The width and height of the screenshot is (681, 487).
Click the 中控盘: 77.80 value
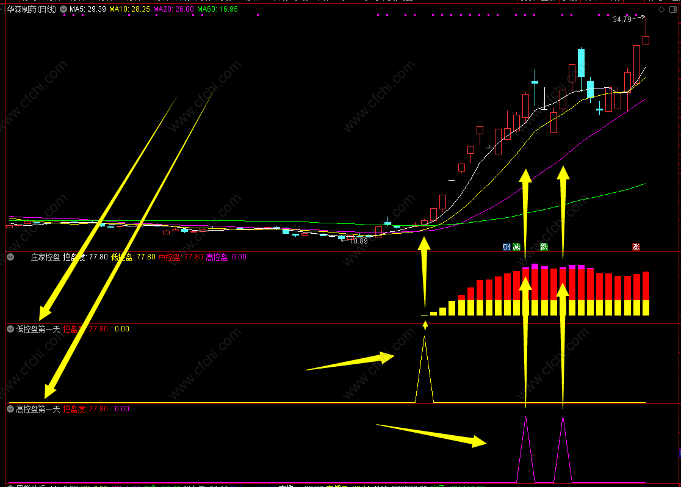pos(181,257)
